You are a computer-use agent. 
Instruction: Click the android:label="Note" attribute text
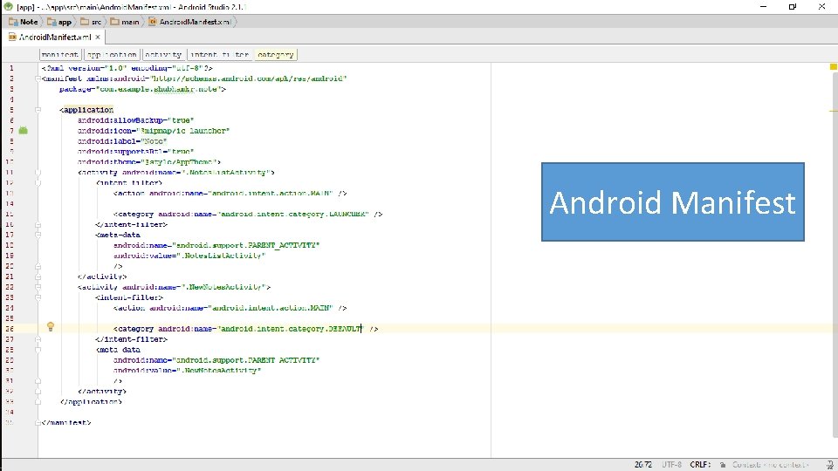pos(122,141)
